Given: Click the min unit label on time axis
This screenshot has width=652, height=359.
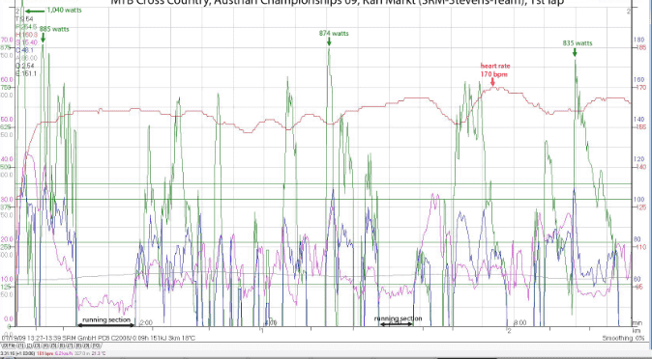Looking at the screenshot, I should (x=637, y=322).
